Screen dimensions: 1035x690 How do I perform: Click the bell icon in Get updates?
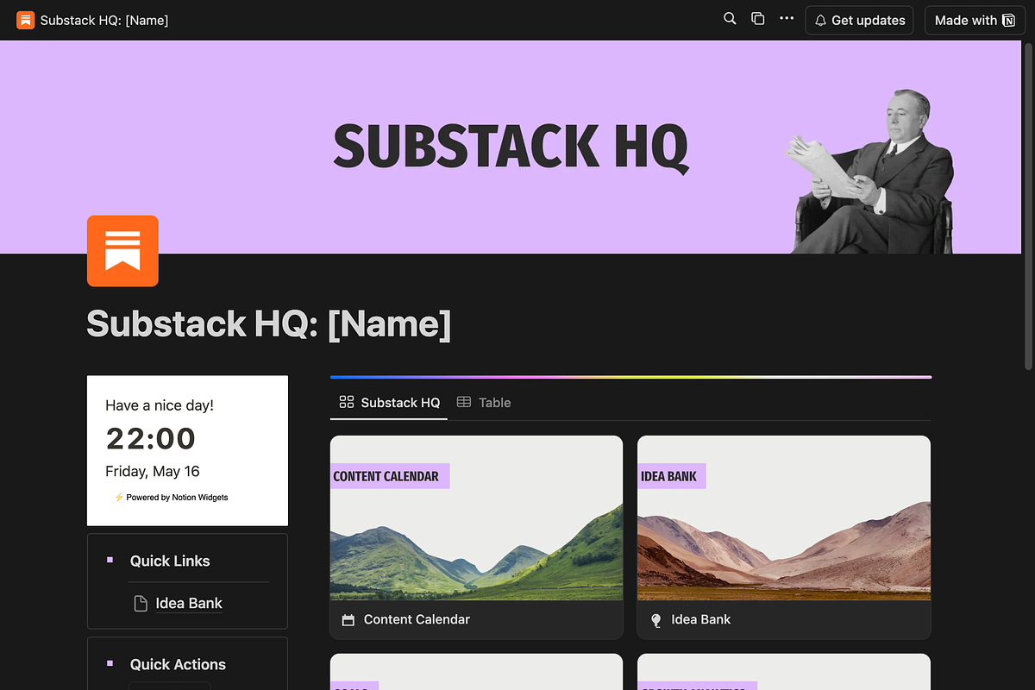(821, 20)
